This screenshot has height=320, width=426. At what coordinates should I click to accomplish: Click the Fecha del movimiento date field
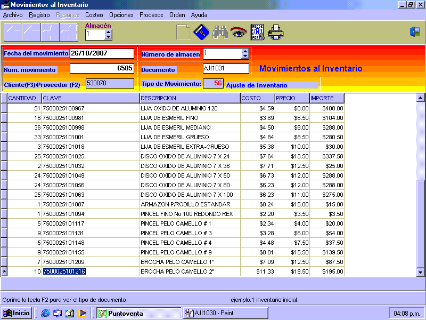[x=102, y=53]
